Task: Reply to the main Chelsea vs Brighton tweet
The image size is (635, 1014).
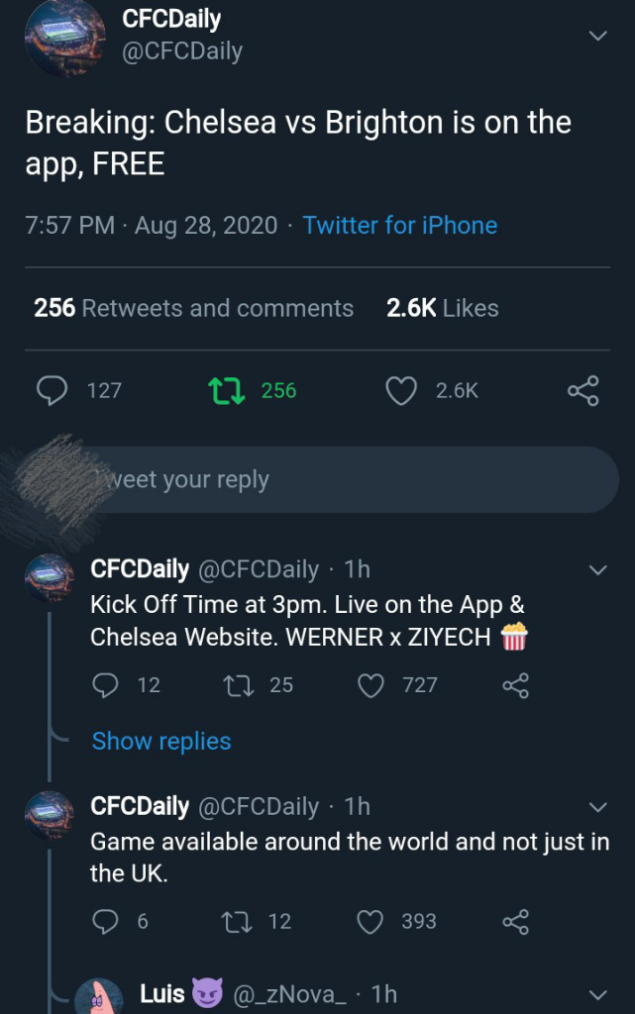Action: coord(52,391)
